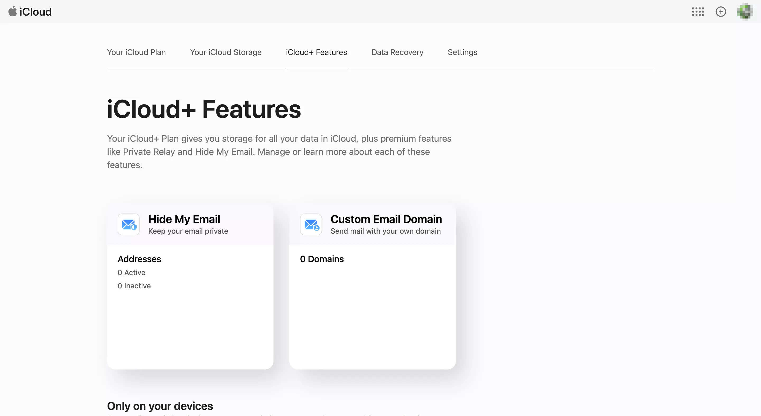
Task: Expand the Settings navigation item
Action: click(x=462, y=52)
